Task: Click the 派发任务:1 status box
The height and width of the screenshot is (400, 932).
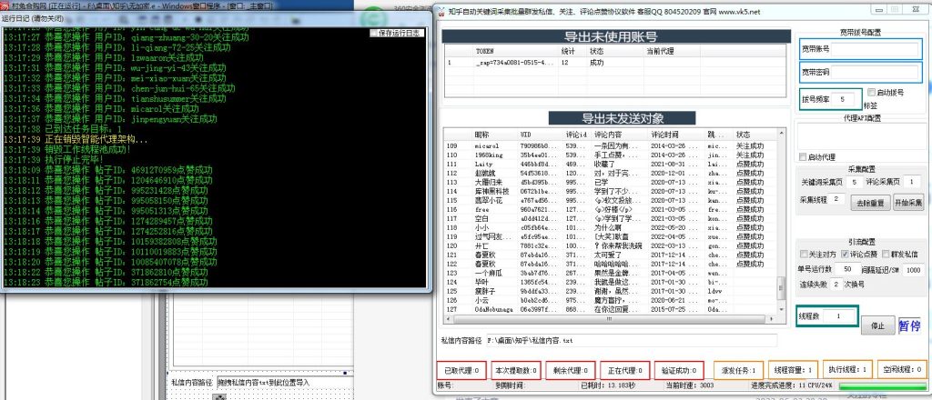Action: (738, 370)
